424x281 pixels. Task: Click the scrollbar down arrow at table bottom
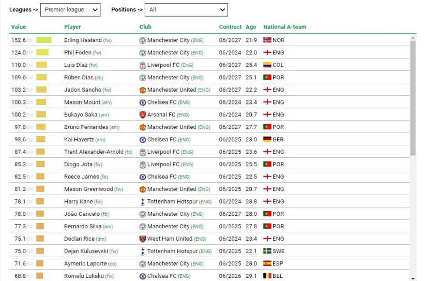click(x=413, y=278)
